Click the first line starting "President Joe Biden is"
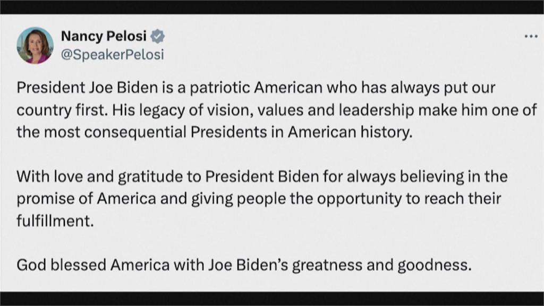544x306 pixels. pos(256,88)
